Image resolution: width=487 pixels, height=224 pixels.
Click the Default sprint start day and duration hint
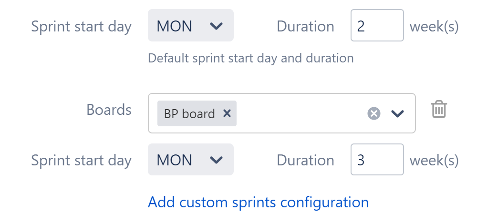[x=250, y=59]
